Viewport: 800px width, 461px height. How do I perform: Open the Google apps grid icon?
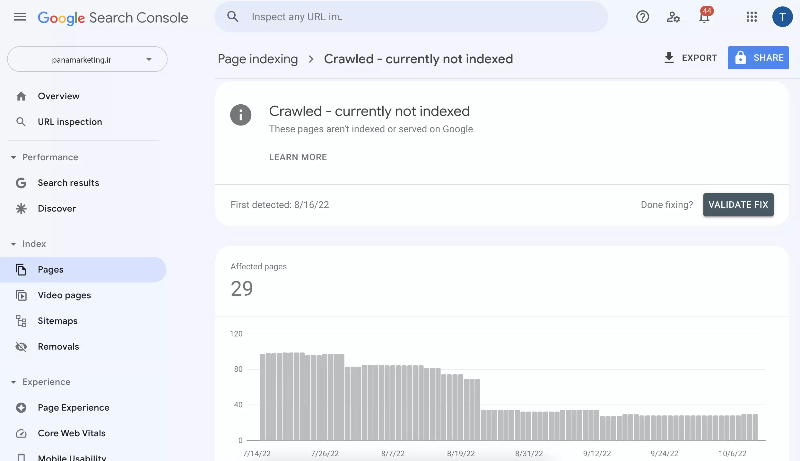coord(752,16)
